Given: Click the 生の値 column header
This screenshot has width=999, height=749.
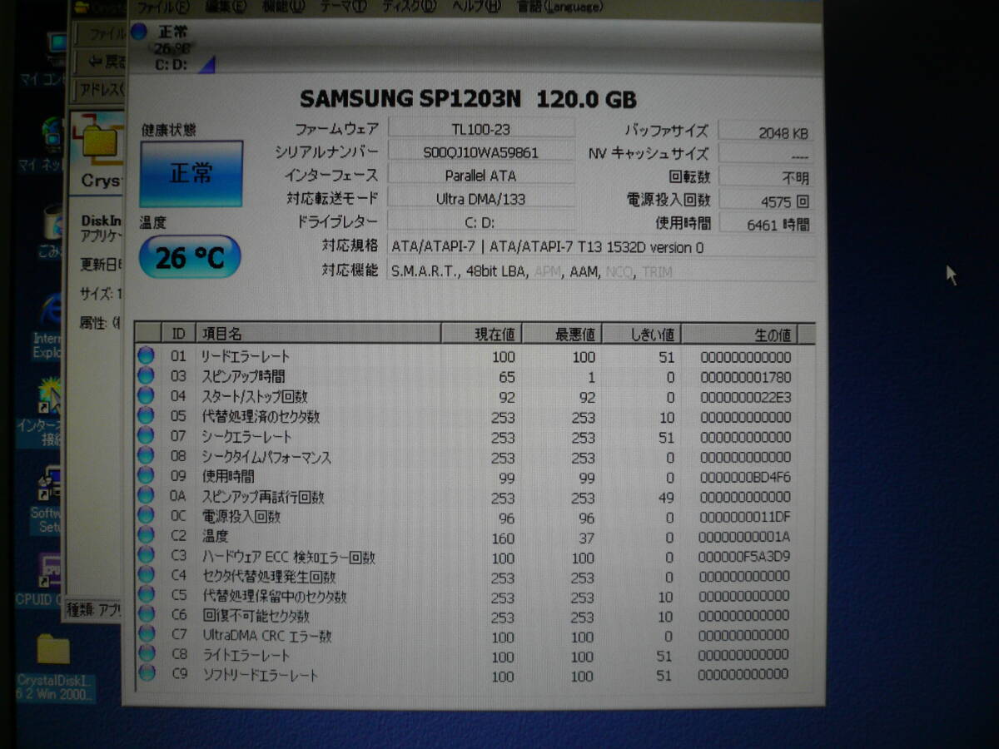Looking at the screenshot, I should [x=739, y=334].
